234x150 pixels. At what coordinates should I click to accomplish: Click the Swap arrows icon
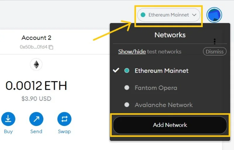pos(64,119)
